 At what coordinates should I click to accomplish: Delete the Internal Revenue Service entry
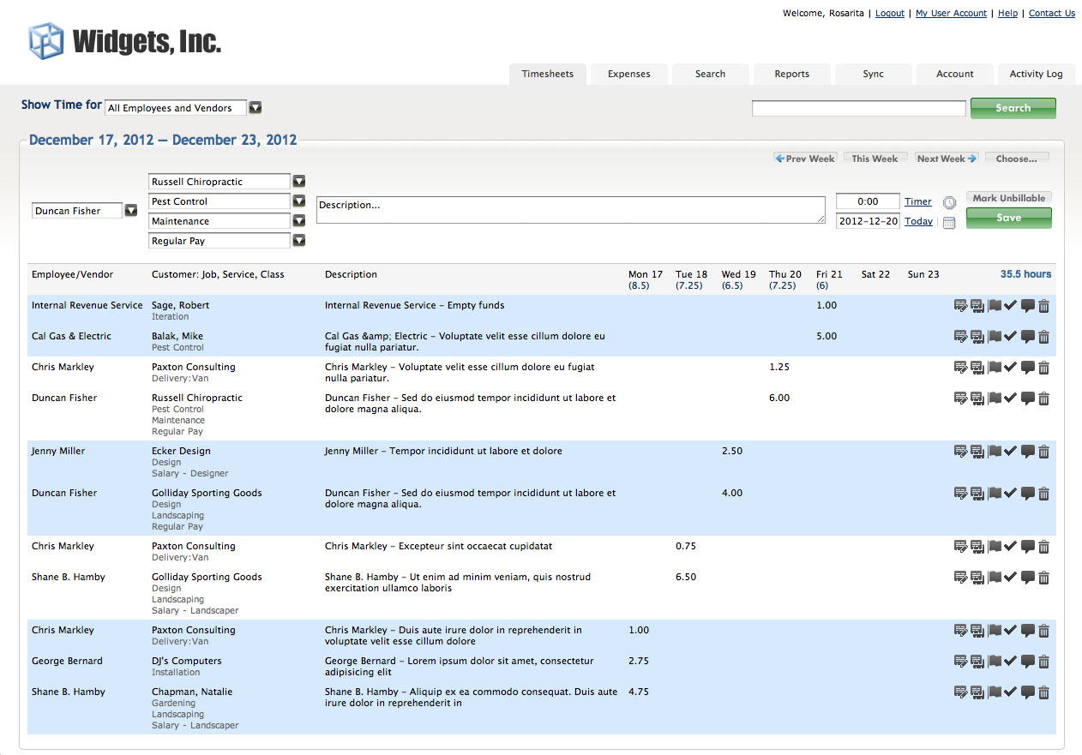[1043, 306]
